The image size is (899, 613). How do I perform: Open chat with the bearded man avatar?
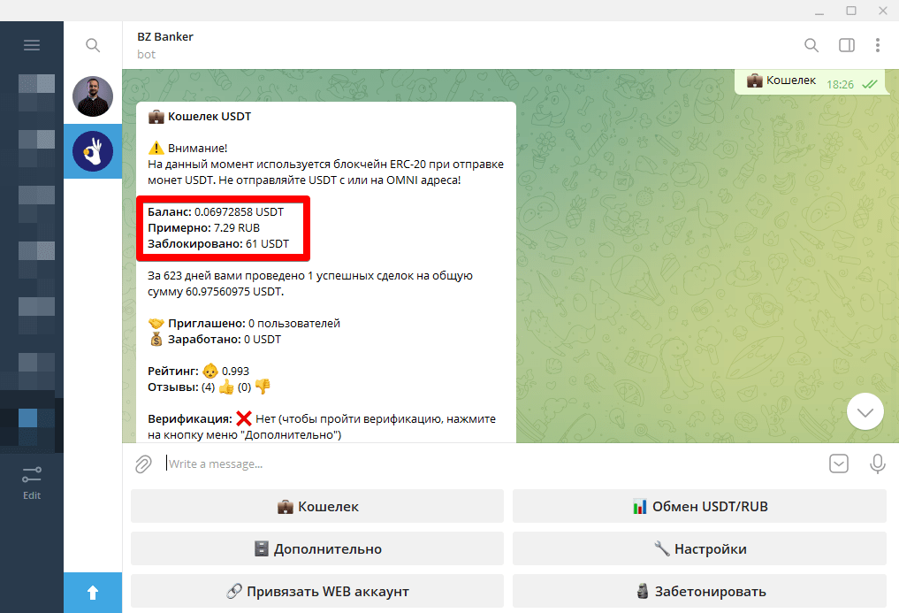point(93,96)
